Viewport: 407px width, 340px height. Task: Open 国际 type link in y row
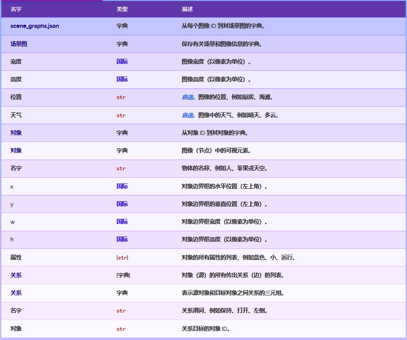tap(122, 204)
